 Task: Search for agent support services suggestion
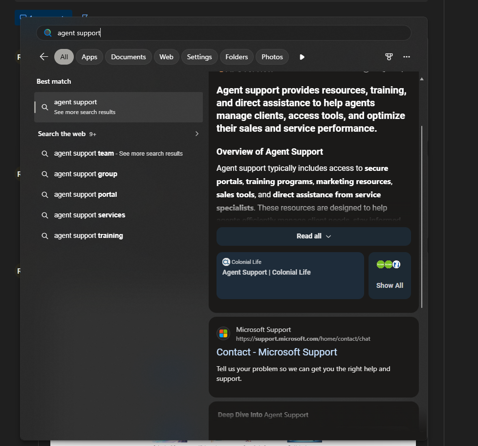click(x=119, y=215)
